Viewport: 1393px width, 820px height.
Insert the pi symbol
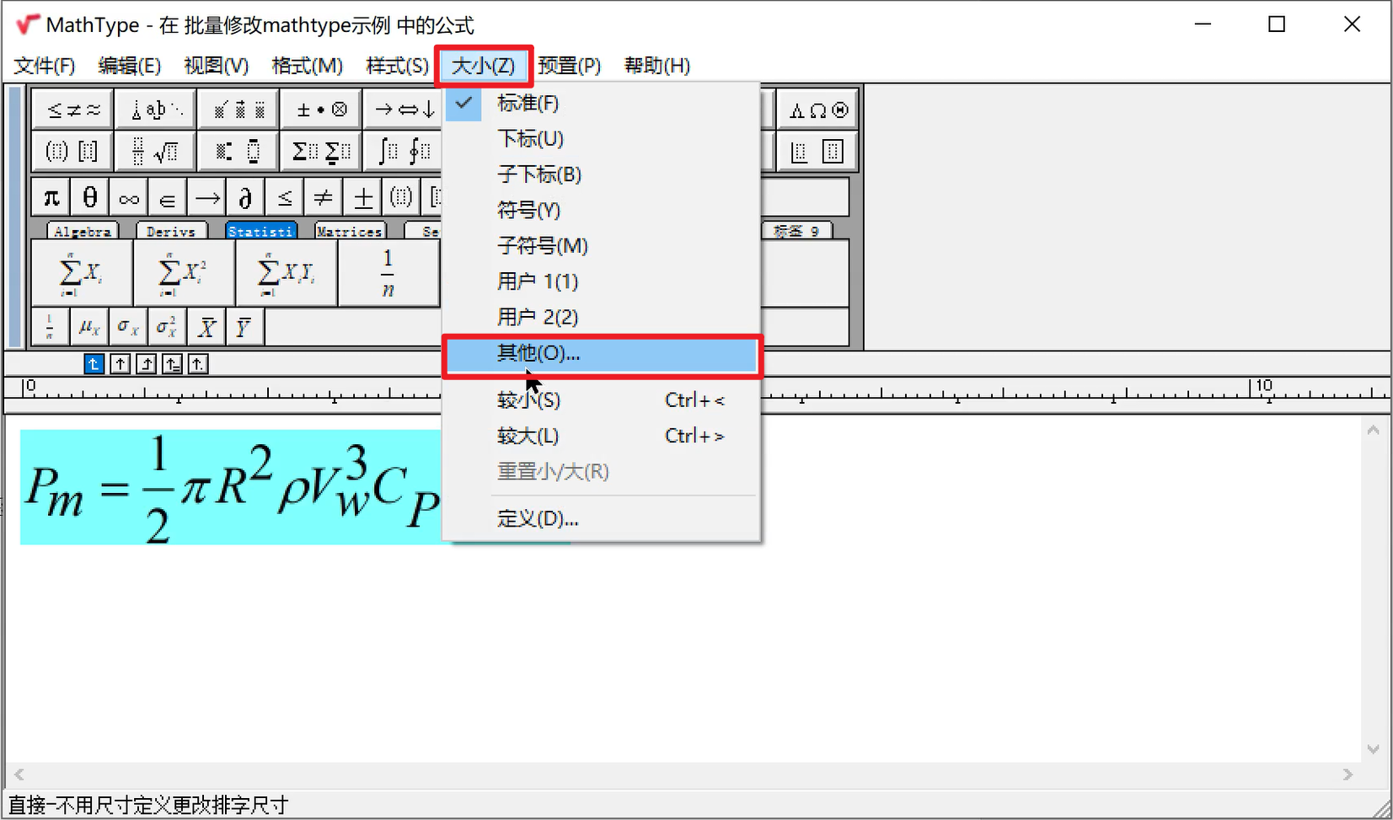51,198
